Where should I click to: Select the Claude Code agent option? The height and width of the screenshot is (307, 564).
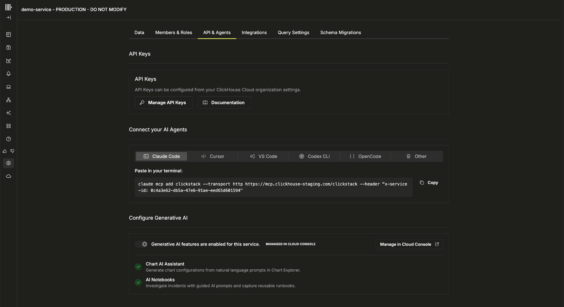coord(162,156)
